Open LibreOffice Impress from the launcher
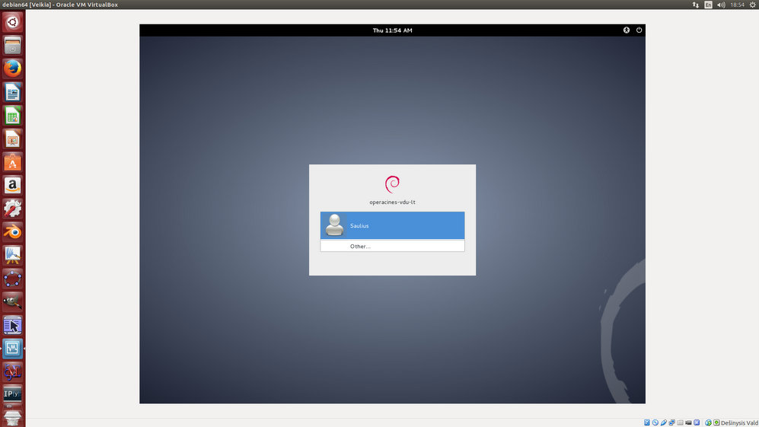This screenshot has width=759, height=427. pyautogui.click(x=12, y=139)
